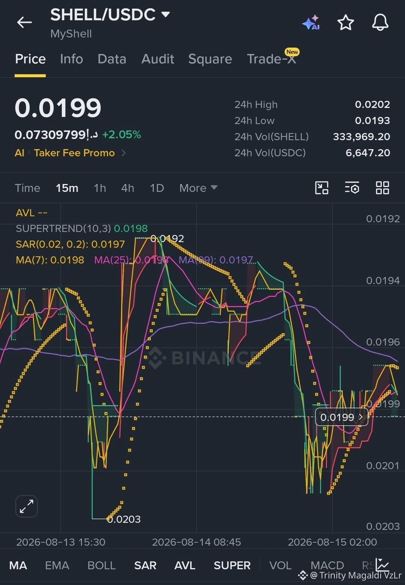The width and height of the screenshot is (405, 585).
Task: Tap the 24h Vol(SHELL) value 333,969.20
Action: [361, 137]
